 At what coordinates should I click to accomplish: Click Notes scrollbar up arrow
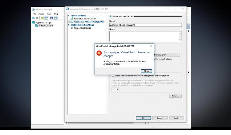click(180, 33)
